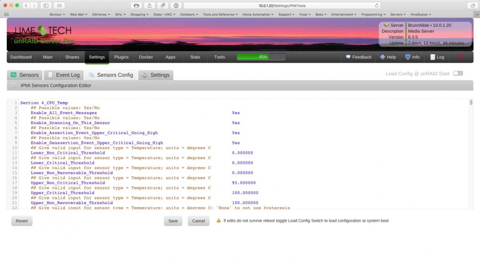Open the Stats menu item

point(195,57)
